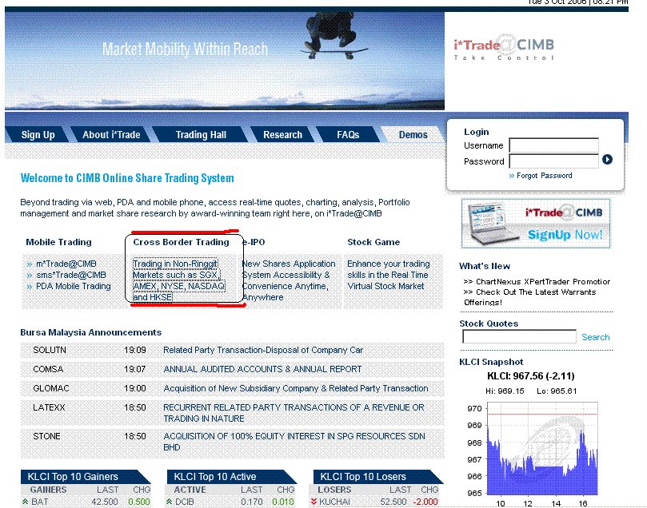Image resolution: width=647 pixels, height=508 pixels.
Task: Click the login submit arrow button
Action: point(607,160)
